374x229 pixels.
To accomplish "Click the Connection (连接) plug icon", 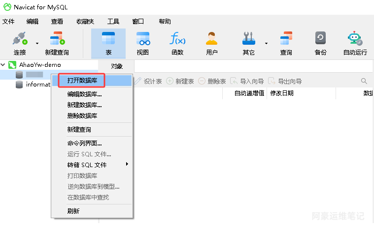I will click(x=20, y=38).
